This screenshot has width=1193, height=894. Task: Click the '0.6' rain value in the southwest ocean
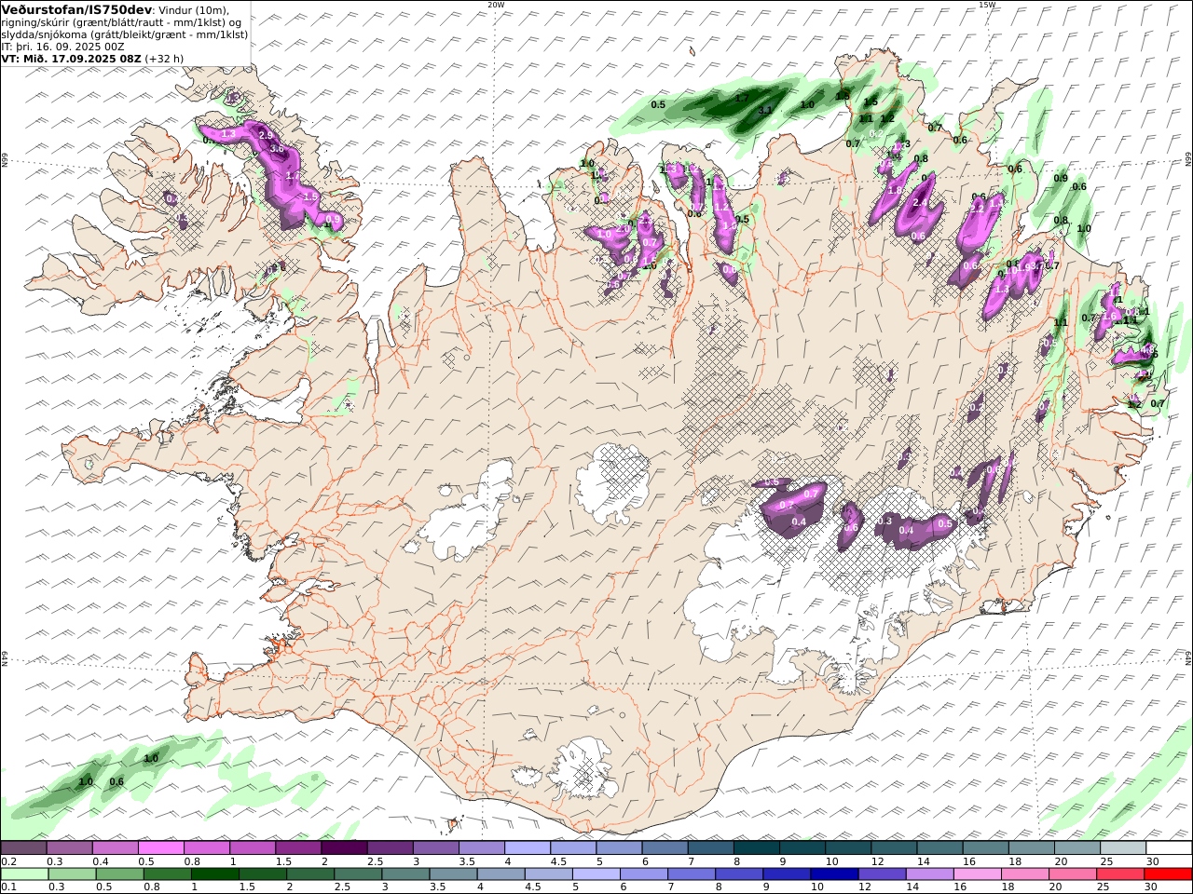click(x=117, y=781)
